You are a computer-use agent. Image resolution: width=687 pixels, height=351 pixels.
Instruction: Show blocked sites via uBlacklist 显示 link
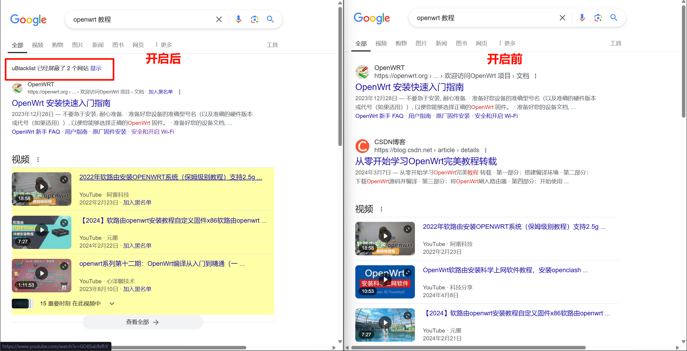click(96, 68)
